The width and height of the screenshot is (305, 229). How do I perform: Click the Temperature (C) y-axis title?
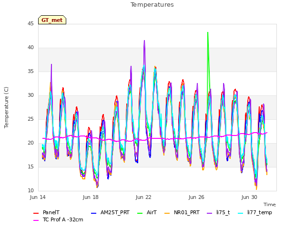pyautogui.click(x=6, y=107)
